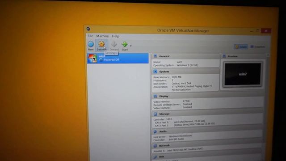The image size is (286, 161).
Task: Click the Base Memory value 1024 MB
Action: (x=177, y=77)
